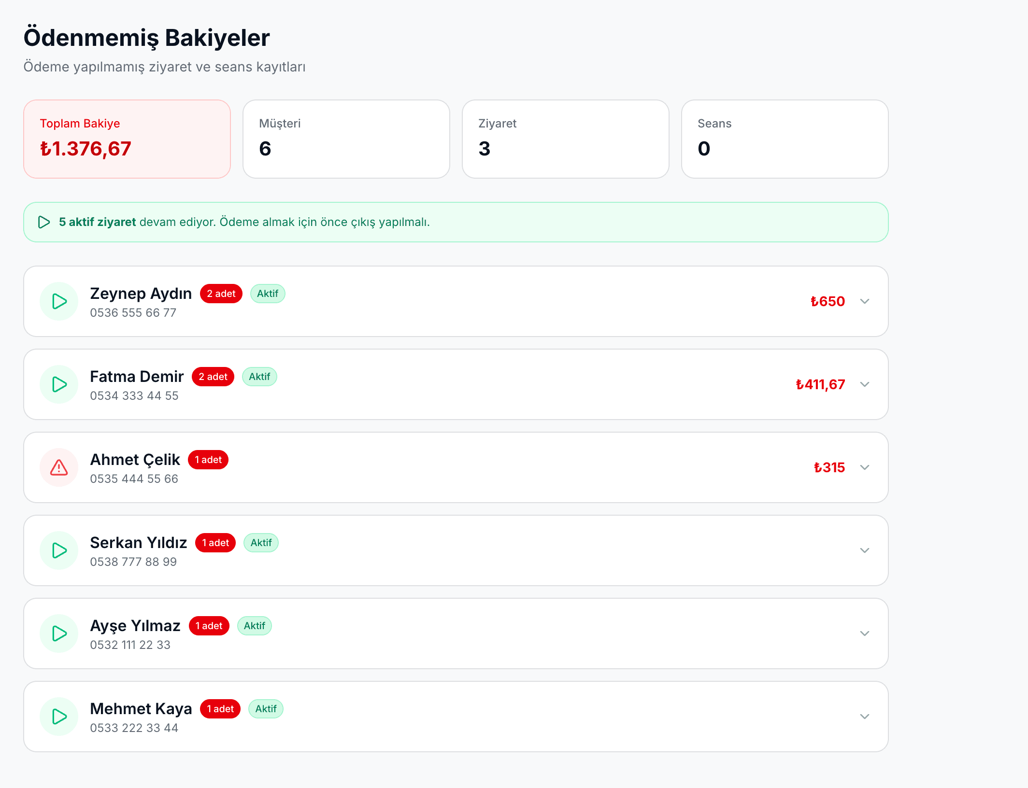1028x788 pixels.
Task: Click the play icon in the active visits banner
Action: click(x=44, y=222)
